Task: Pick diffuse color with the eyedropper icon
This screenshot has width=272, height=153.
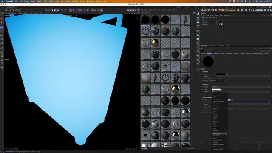Action: 227,74
